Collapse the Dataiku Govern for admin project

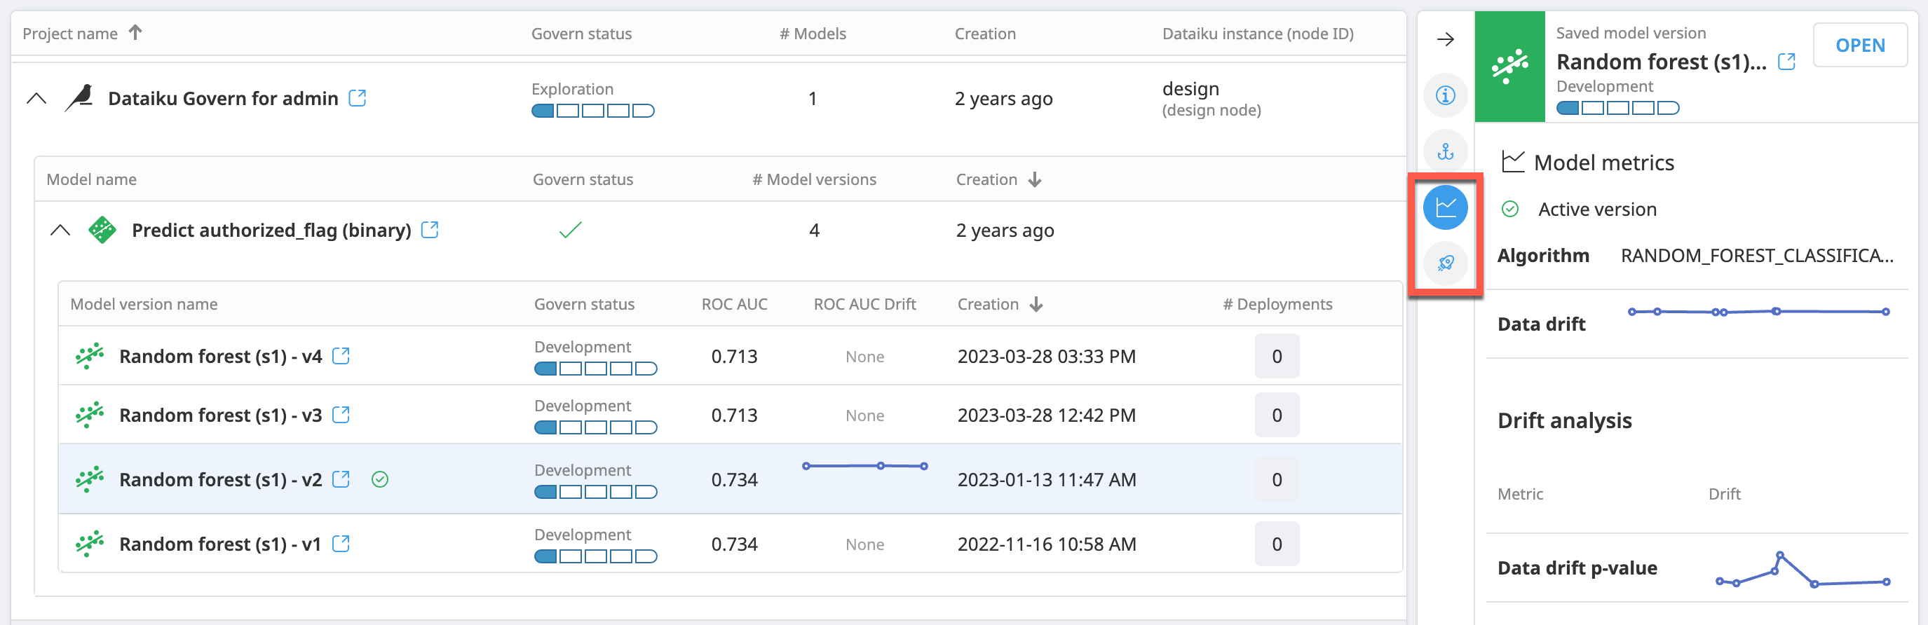36,98
